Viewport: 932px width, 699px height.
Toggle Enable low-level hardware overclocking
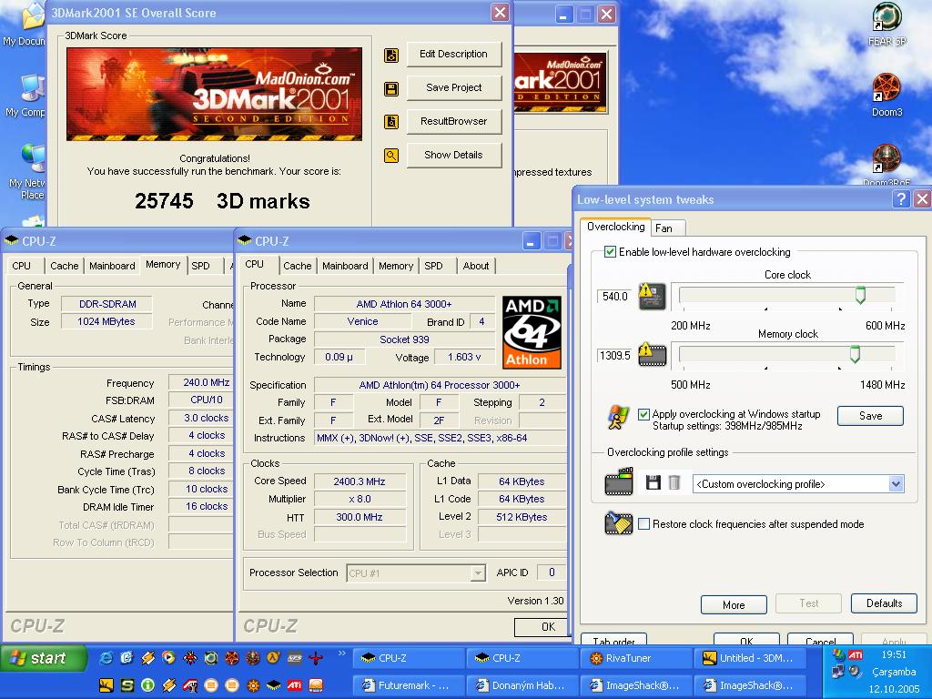[610, 251]
